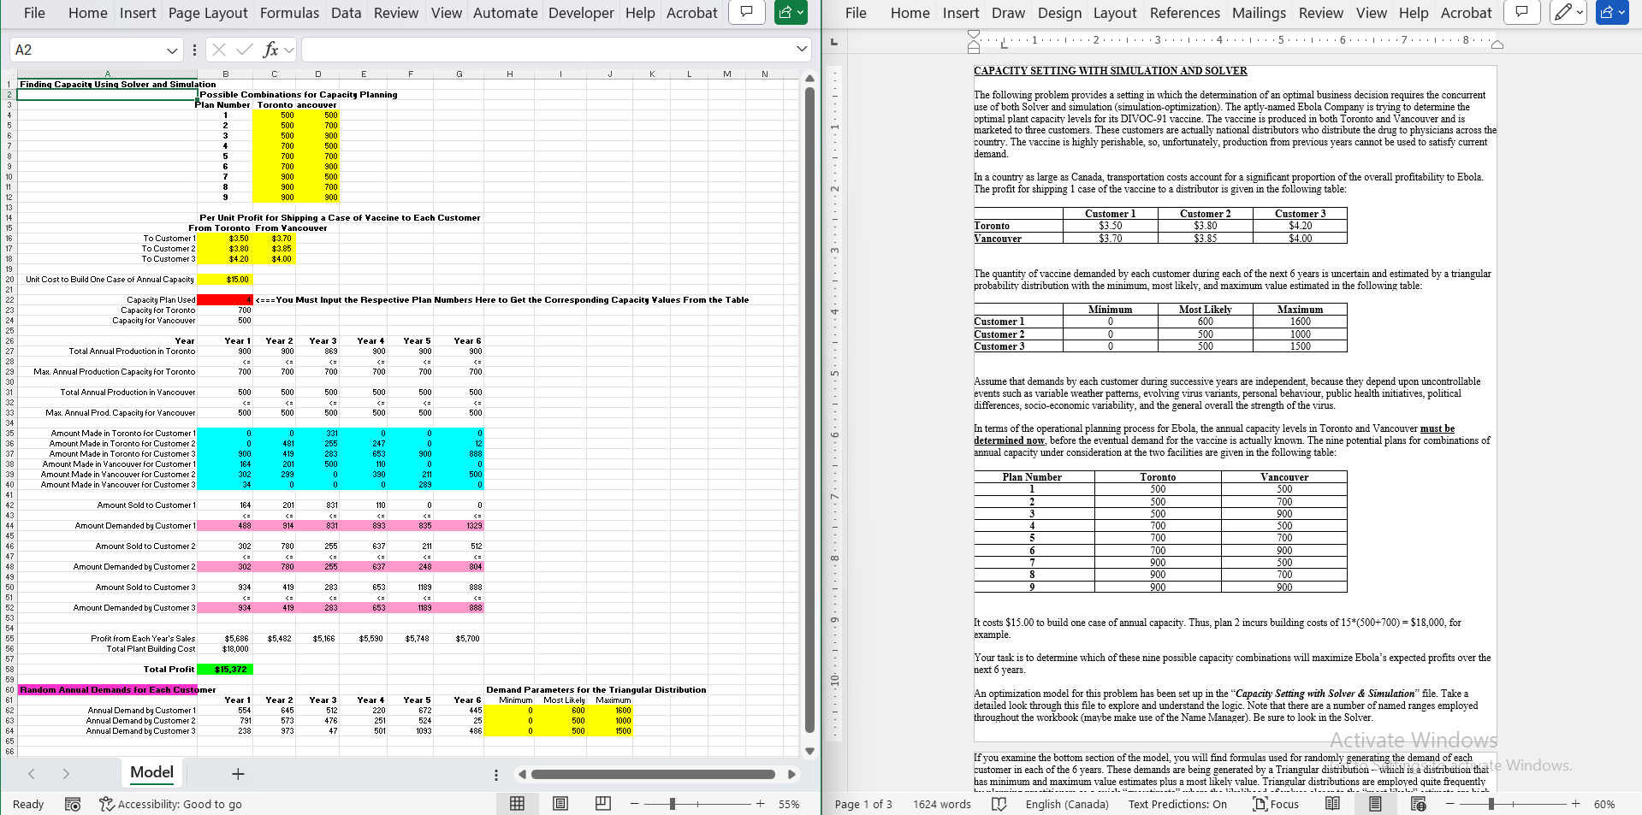Click the Word zoom slider handle

(1491, 804)
